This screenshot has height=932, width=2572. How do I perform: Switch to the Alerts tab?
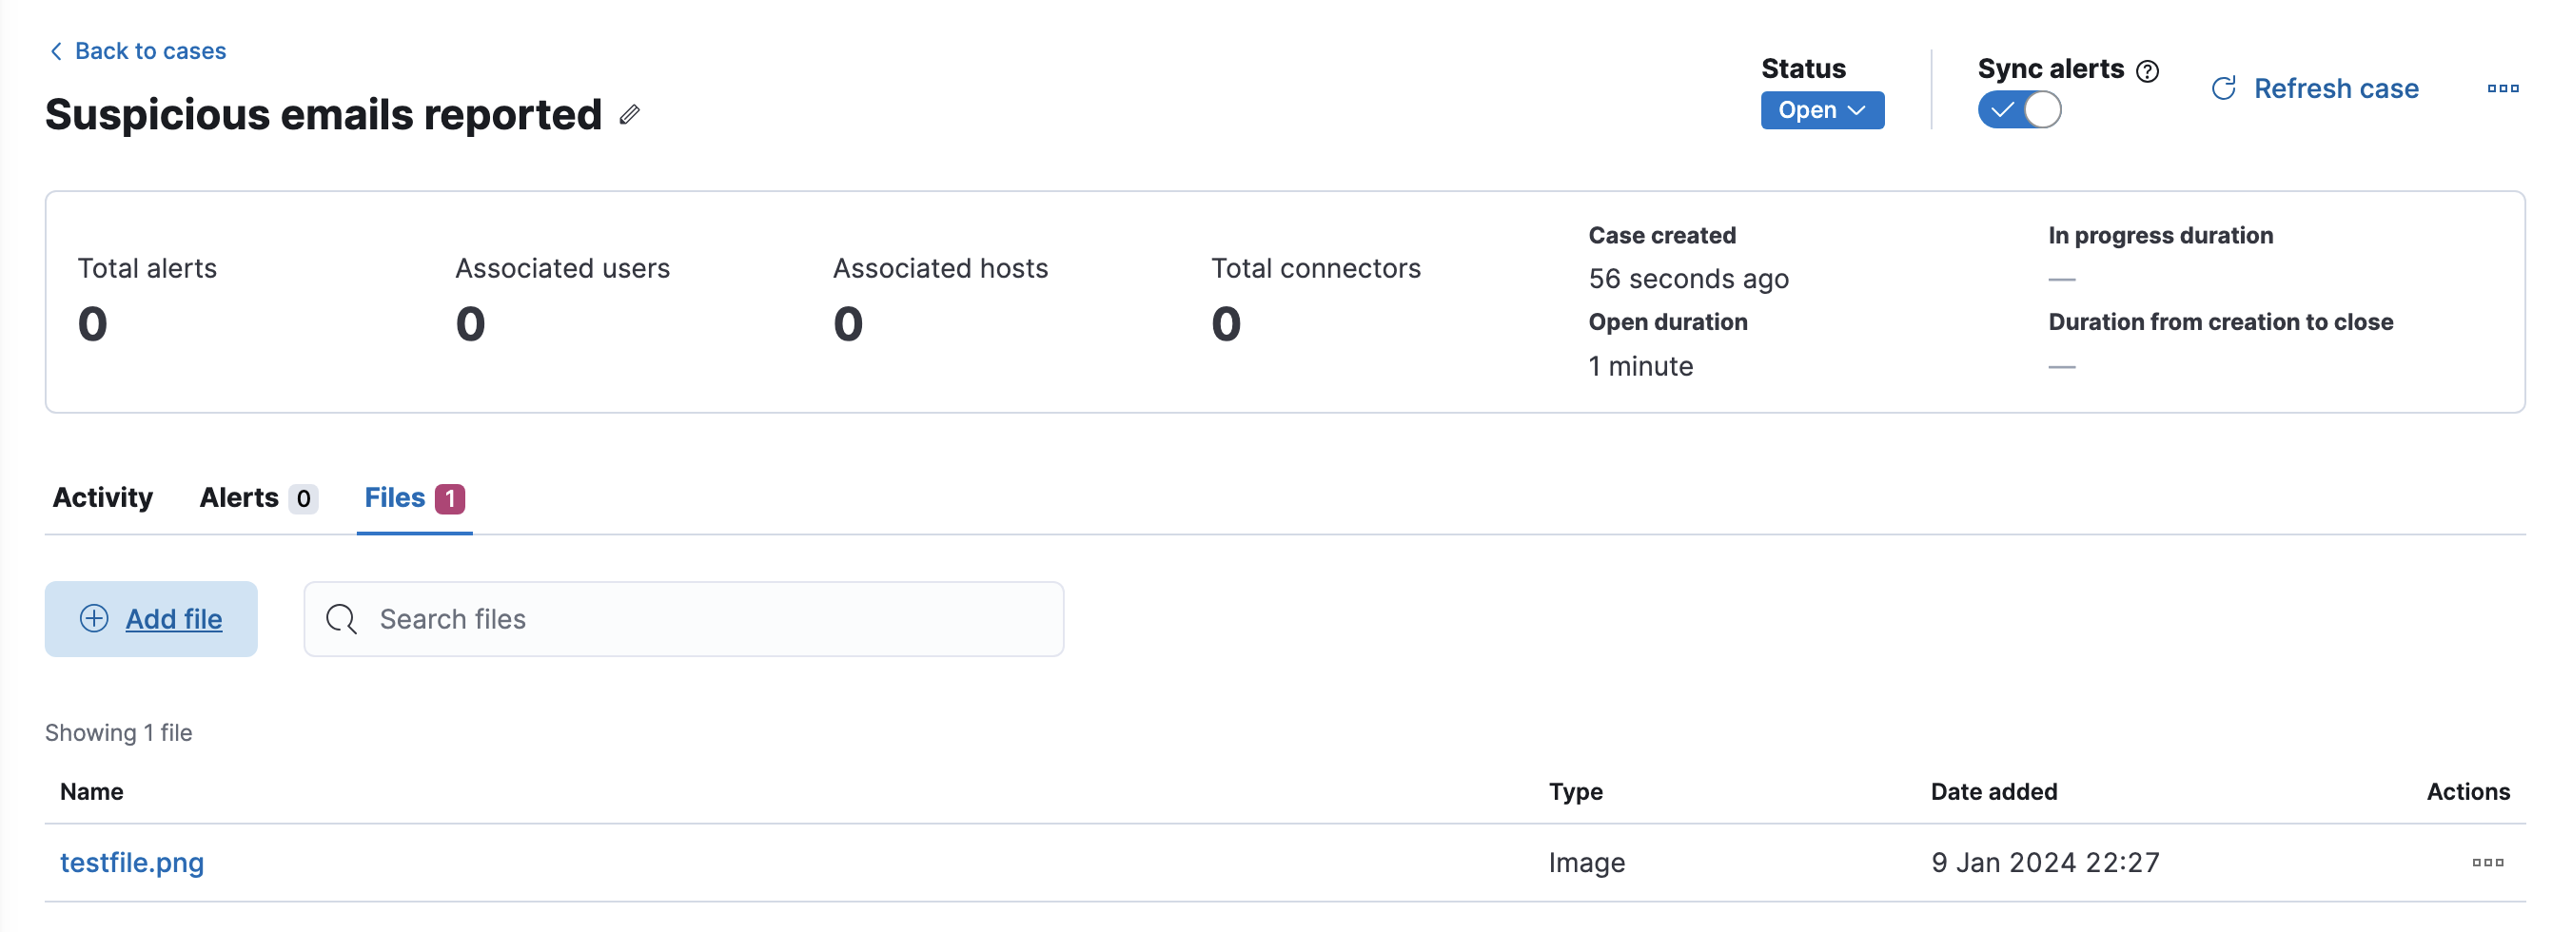pos(239,497)
